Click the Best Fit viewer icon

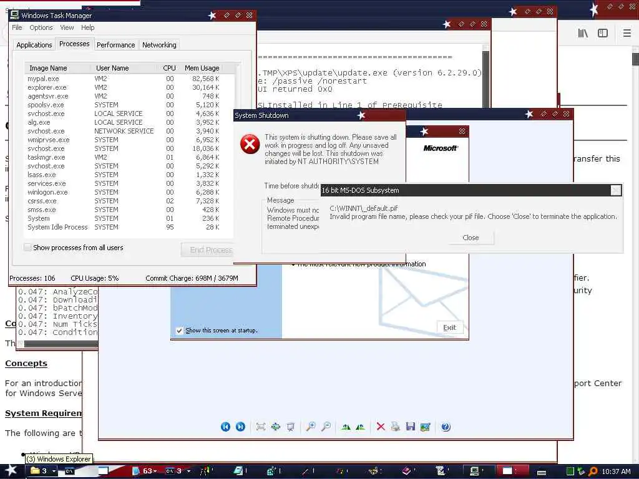click(261, 427)
